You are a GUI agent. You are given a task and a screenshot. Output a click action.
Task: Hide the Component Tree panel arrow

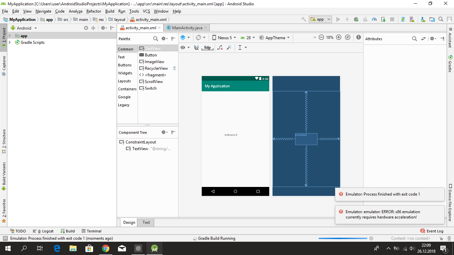coord(173,132)
